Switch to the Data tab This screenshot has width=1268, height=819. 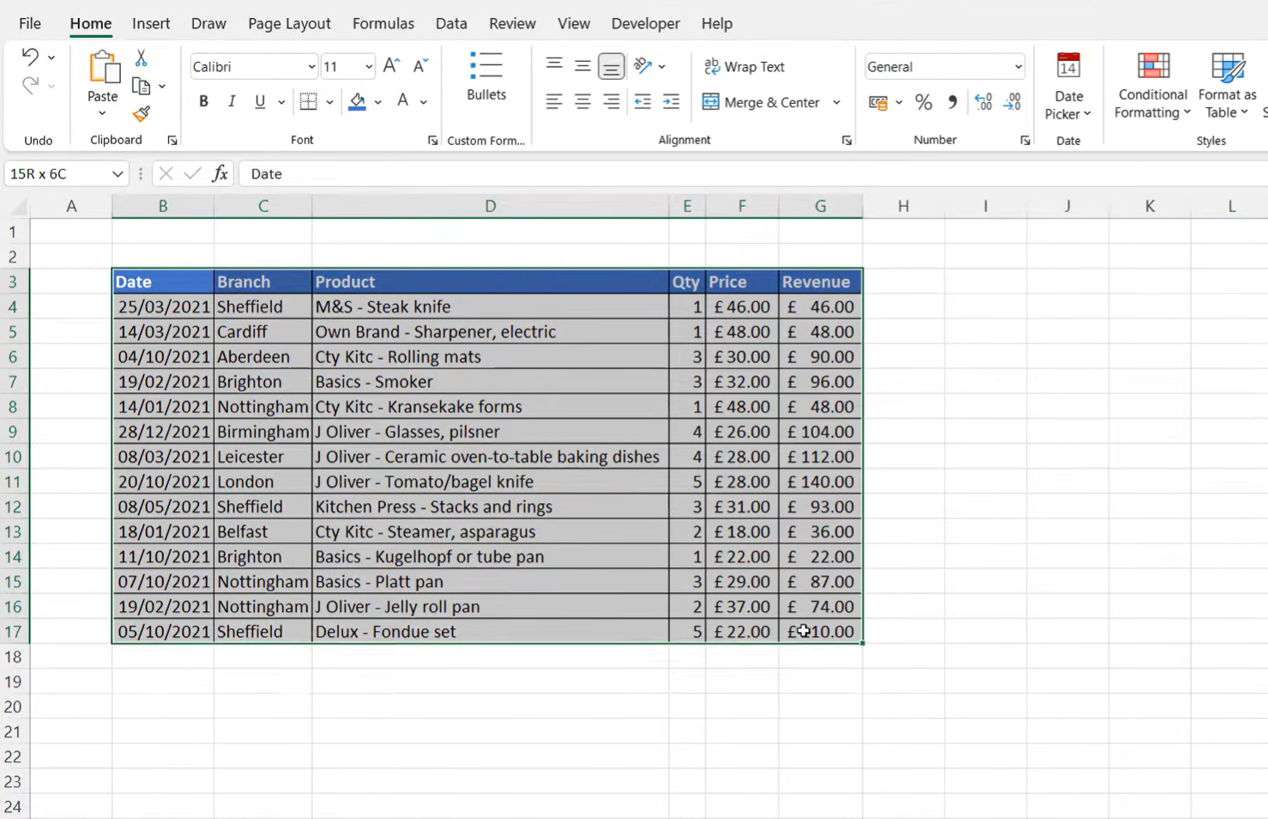[451, 23]
